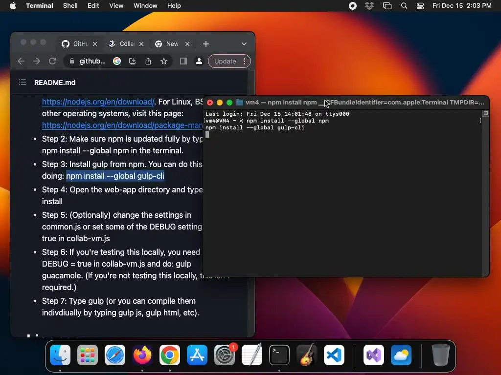Click the highlighted npm install gulp-cli text
Image resolution: width=501 pixels, height=375 pixels.
[x=115, y=176]
